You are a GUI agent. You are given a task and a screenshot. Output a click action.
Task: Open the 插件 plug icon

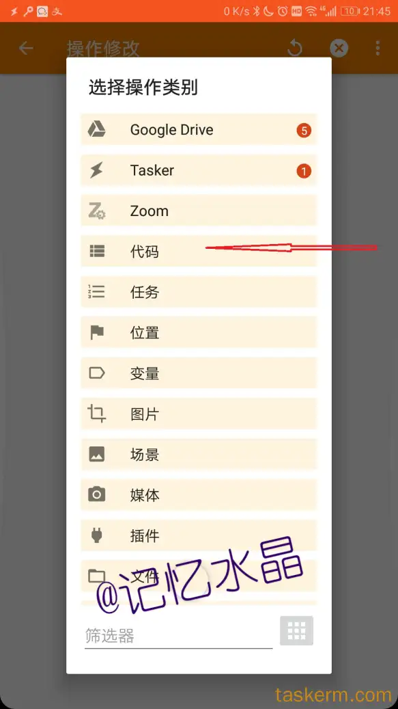[96, 535]
